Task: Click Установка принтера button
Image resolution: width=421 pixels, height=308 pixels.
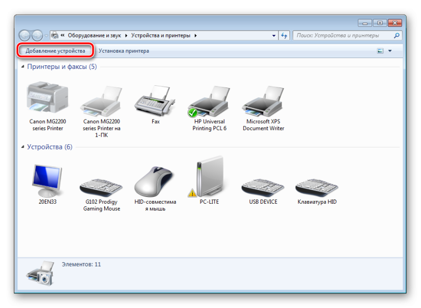Action: [x=124, y=51]
